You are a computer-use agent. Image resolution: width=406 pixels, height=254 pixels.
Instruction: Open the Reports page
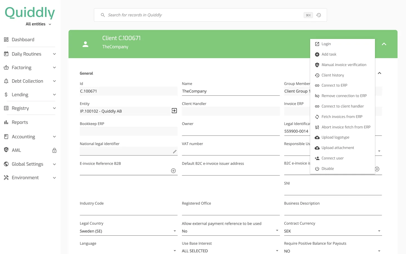(20, 122)
